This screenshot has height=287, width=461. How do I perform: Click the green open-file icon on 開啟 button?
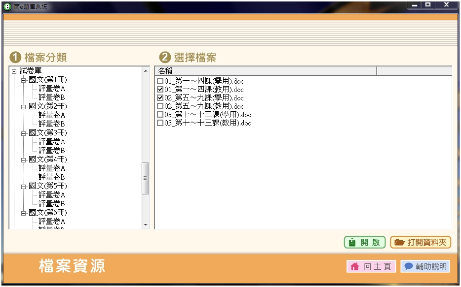[x=352, y=242]
